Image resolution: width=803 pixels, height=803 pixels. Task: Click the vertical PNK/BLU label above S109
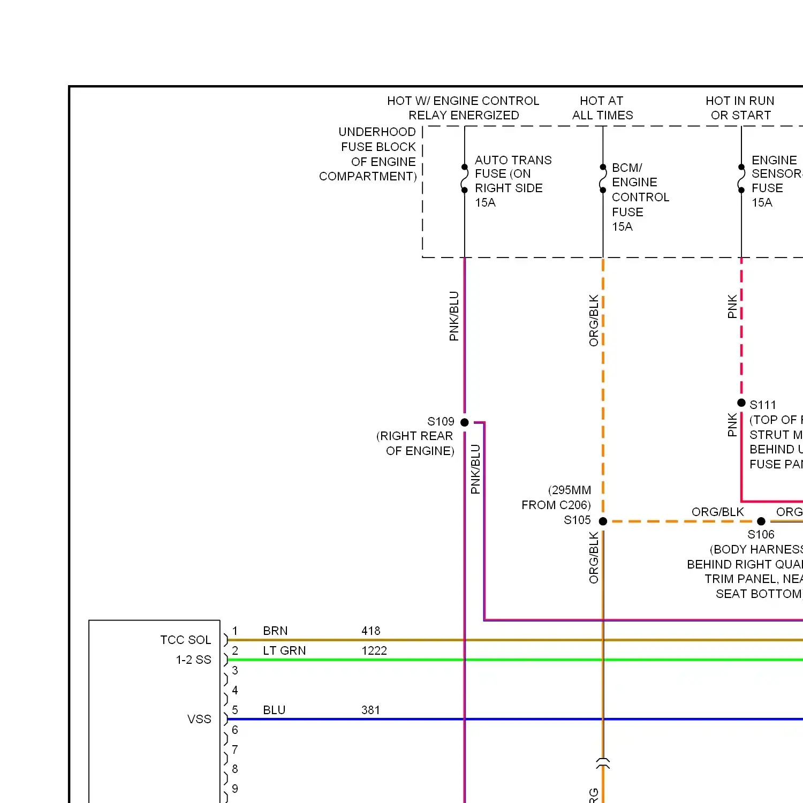click(454, 316)
